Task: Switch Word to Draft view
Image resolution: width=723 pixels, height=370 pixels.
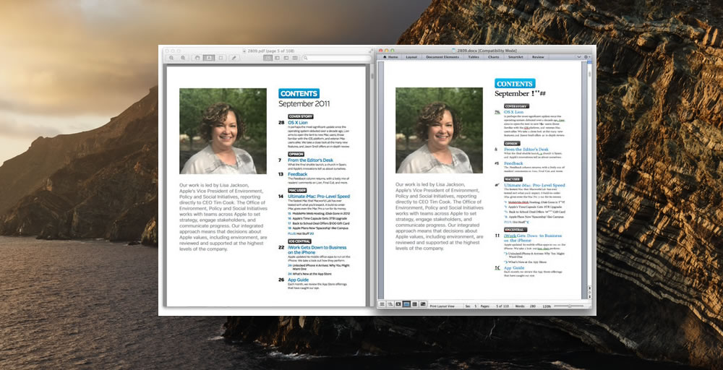Action: click(x=382, y=304)
